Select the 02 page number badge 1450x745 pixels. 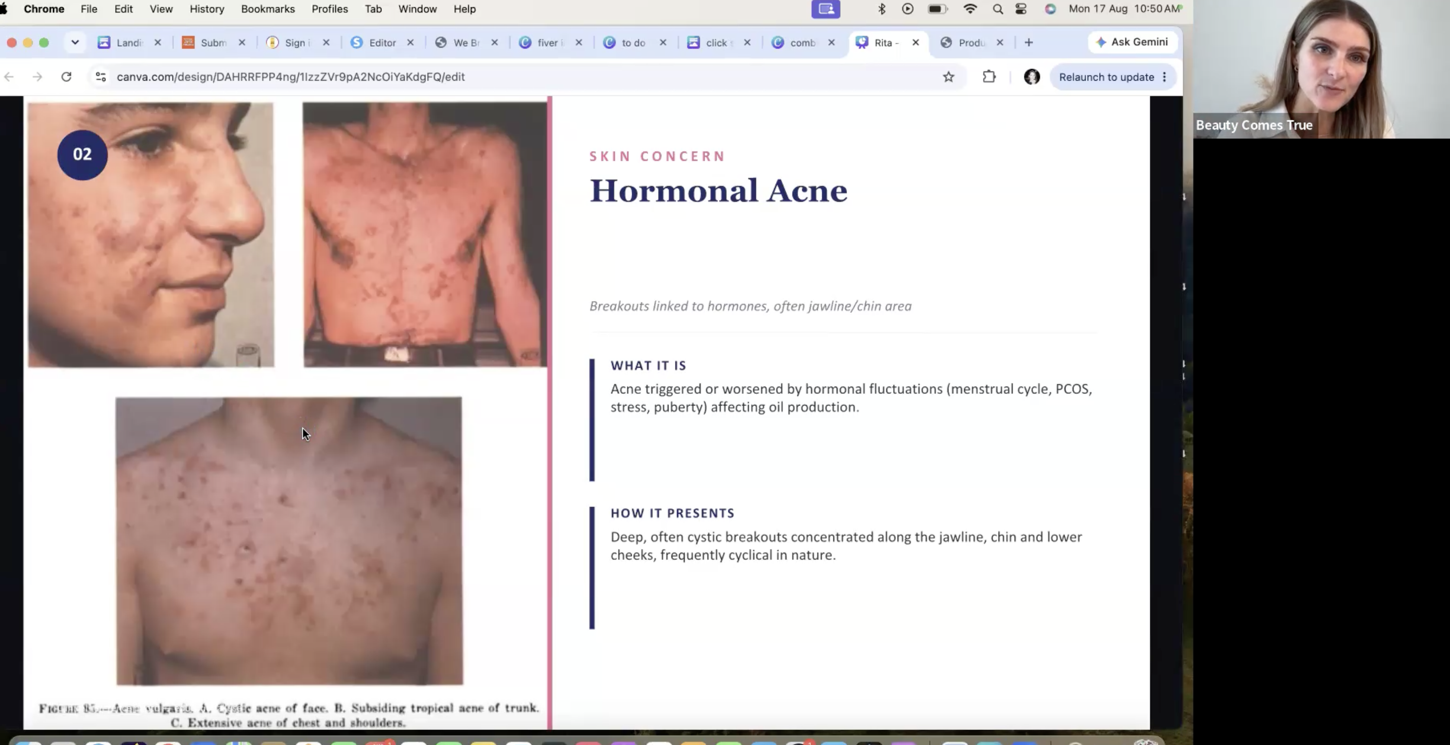82,155
